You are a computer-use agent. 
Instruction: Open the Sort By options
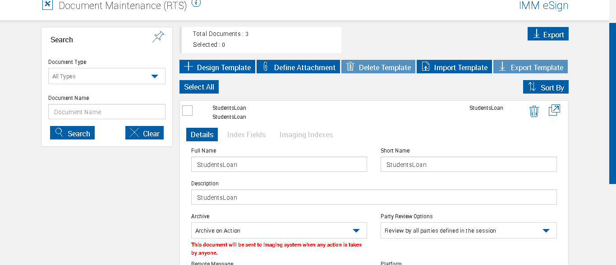[546, 87]
